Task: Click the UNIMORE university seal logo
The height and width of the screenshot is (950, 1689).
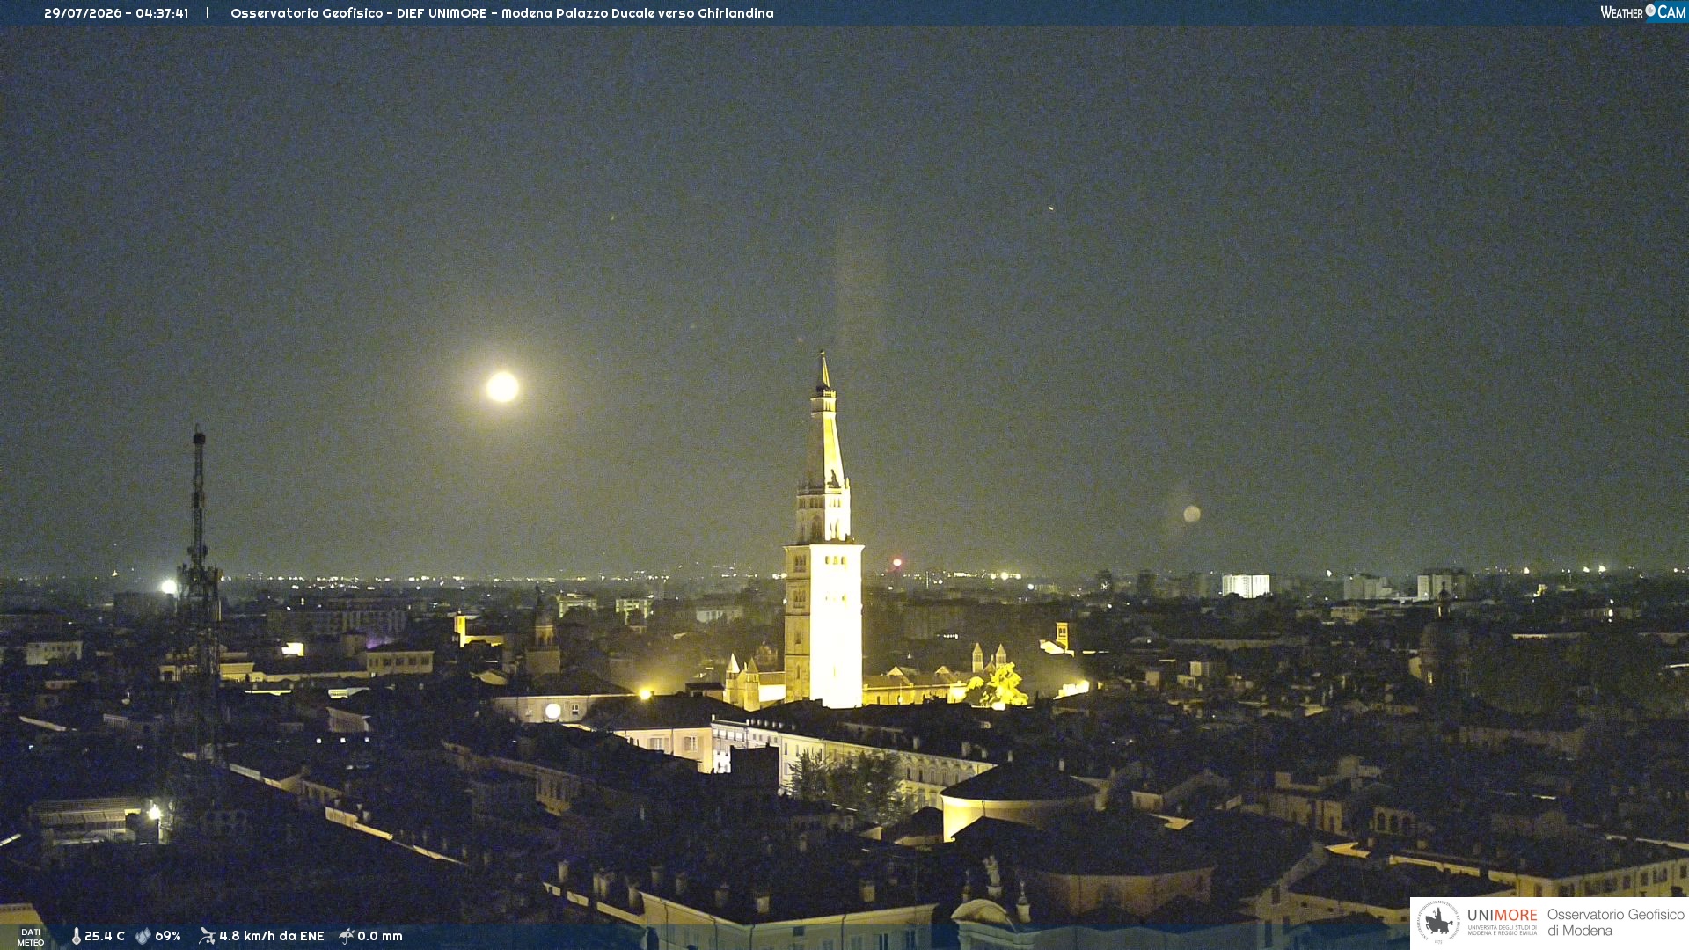Action: point(1438,922)
